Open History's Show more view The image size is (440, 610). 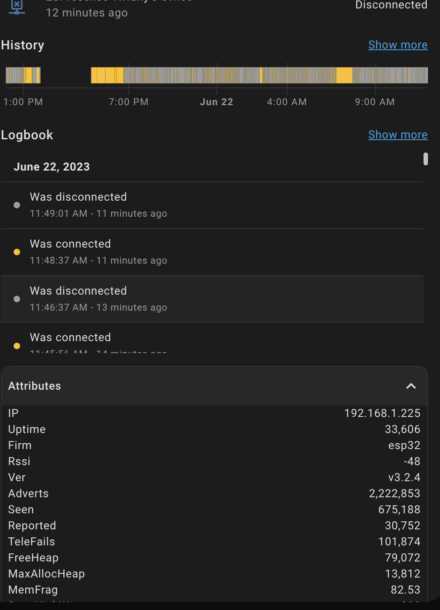click(398, 45)
